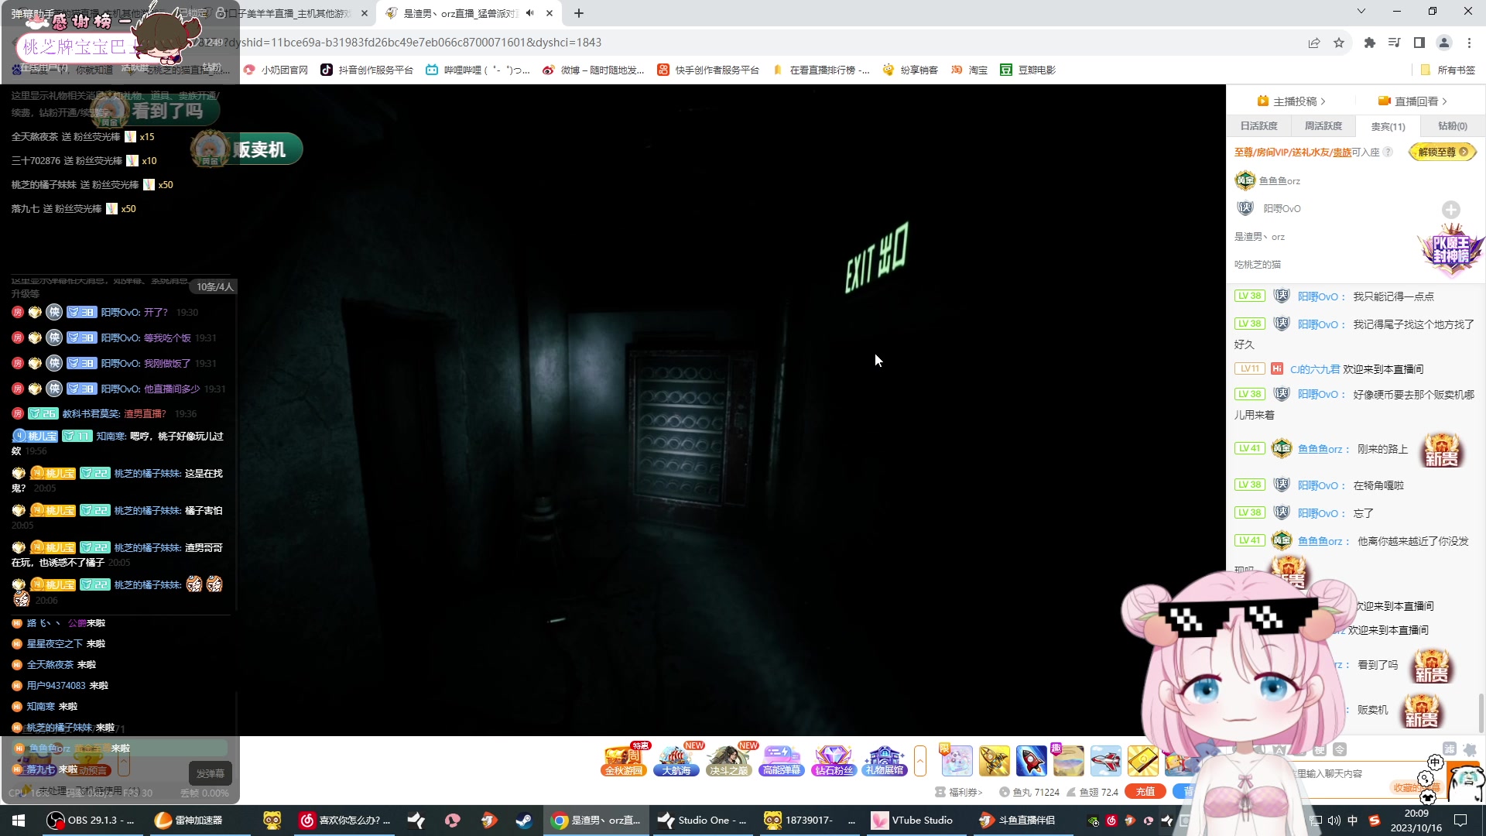Open the 在看直播排行榜 bookmark

tap(821, 70)
